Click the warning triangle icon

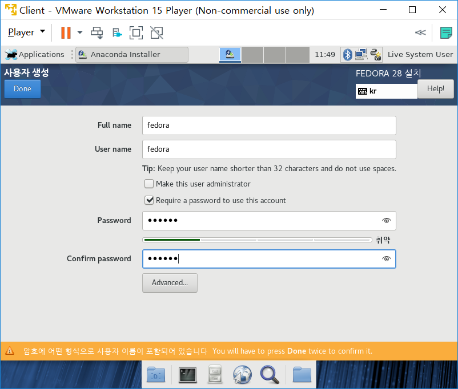(10, 350)
